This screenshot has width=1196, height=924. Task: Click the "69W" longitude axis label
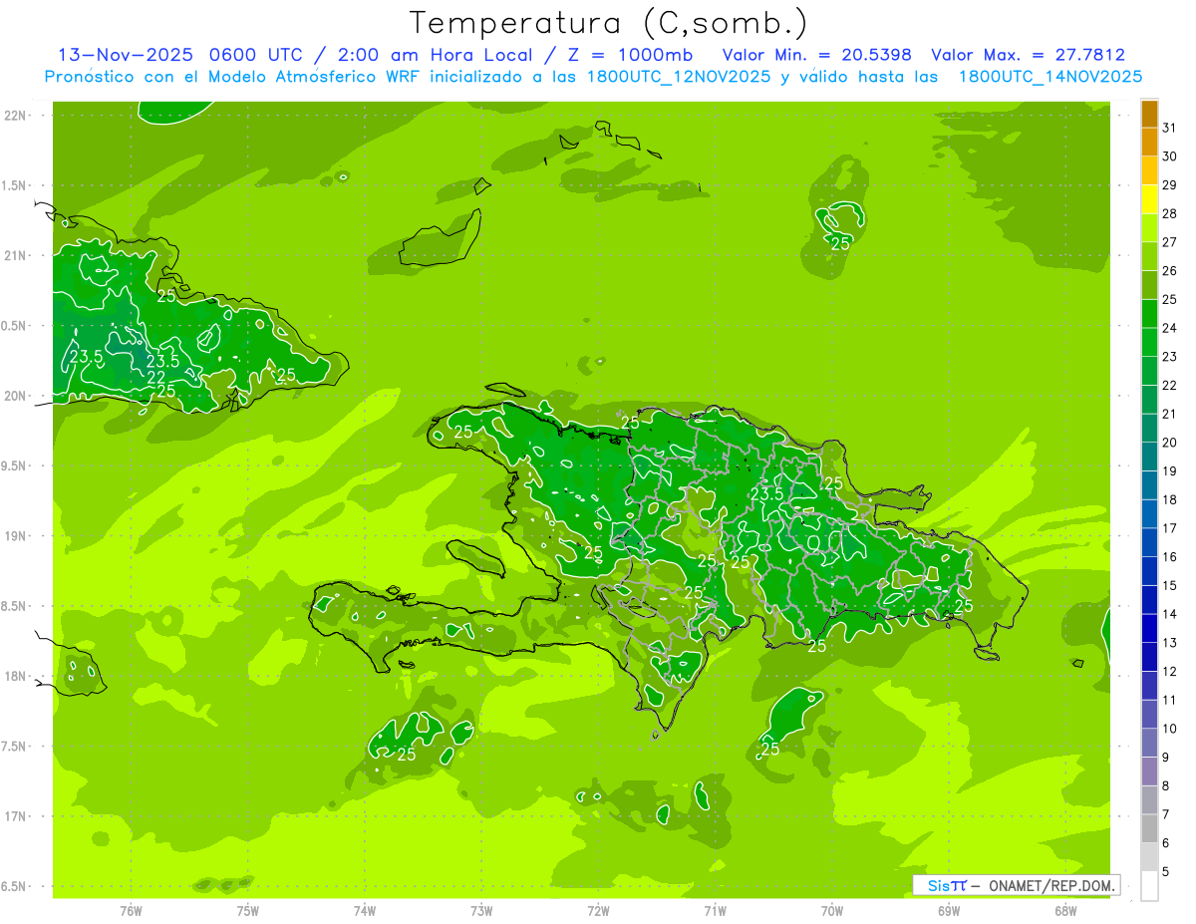coord(949,910)
